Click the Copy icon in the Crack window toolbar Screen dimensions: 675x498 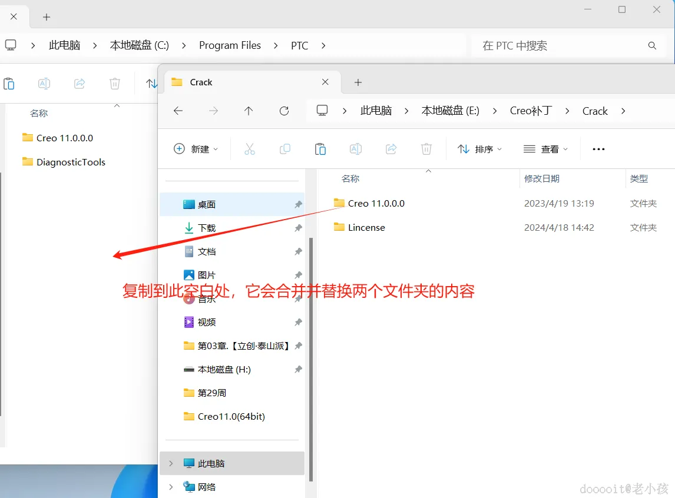[x=285, y=149]
